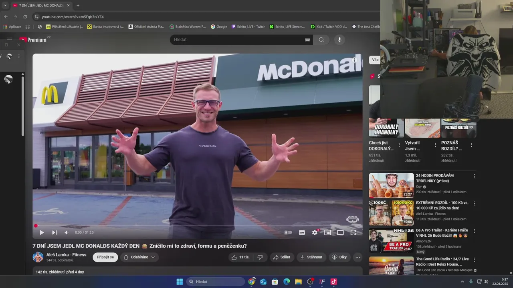Open Odebíráno subscription dropdown

(139, 257)
